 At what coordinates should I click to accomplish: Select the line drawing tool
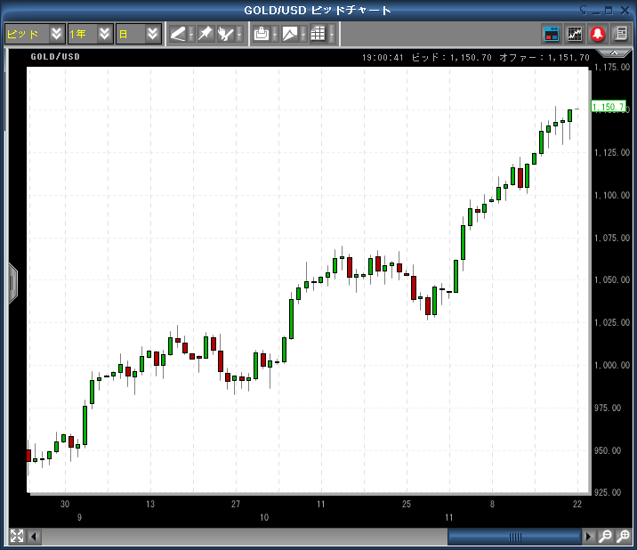178,34
